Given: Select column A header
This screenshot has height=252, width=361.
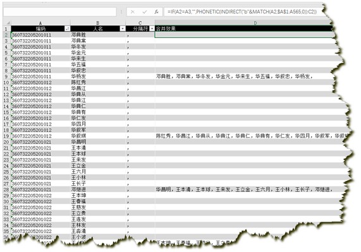Looking at the screenshot, I should (40, 23).
